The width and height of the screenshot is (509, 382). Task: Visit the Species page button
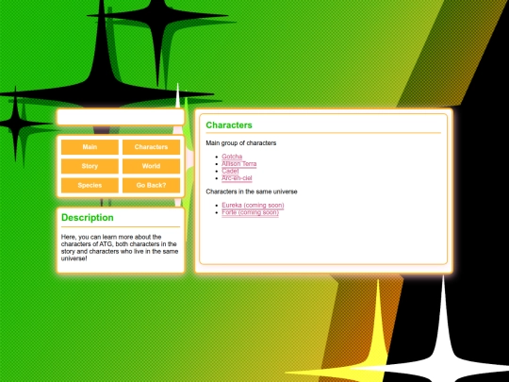coord(90,186)
